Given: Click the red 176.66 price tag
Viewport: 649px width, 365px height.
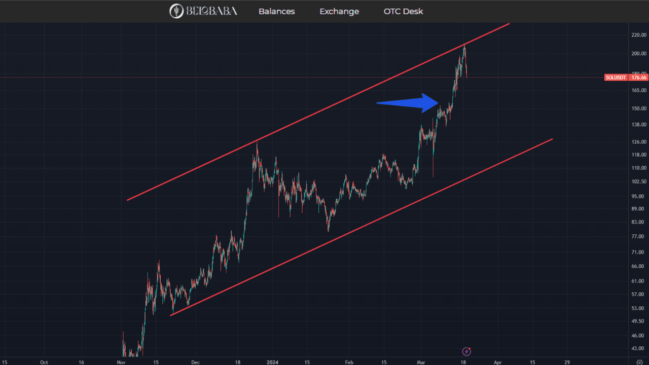Looking at the screenshot, I should pyautogui.click(x=638, y=78).
